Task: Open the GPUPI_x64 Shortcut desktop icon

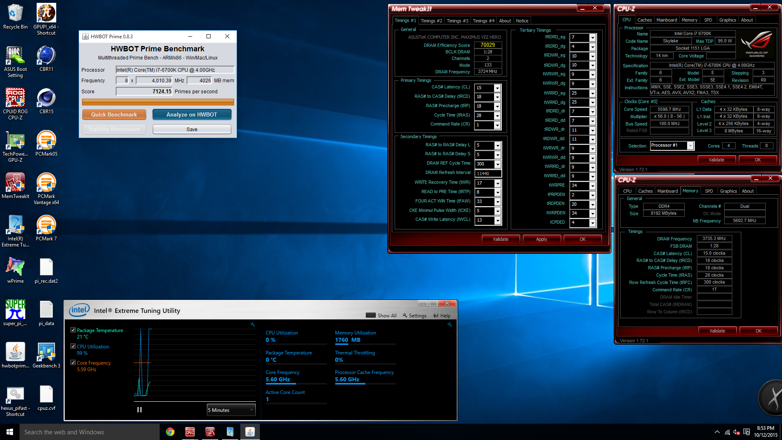Action: (x=46, y=19)
